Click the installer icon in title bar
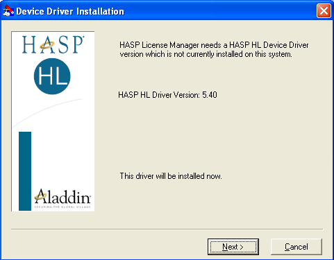The height and width of the screenshot is (260, 334). [8, 11]
